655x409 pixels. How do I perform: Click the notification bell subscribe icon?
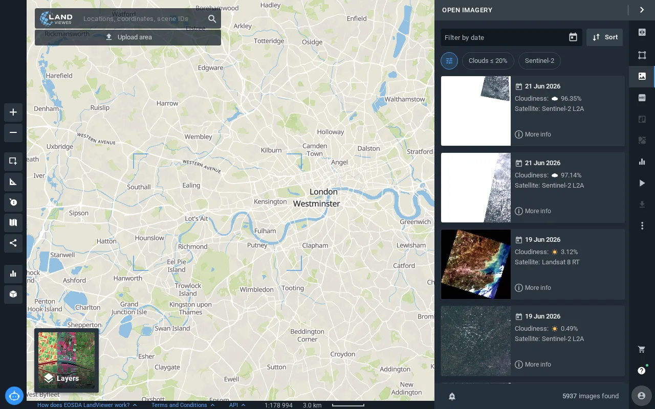point(452,396)
